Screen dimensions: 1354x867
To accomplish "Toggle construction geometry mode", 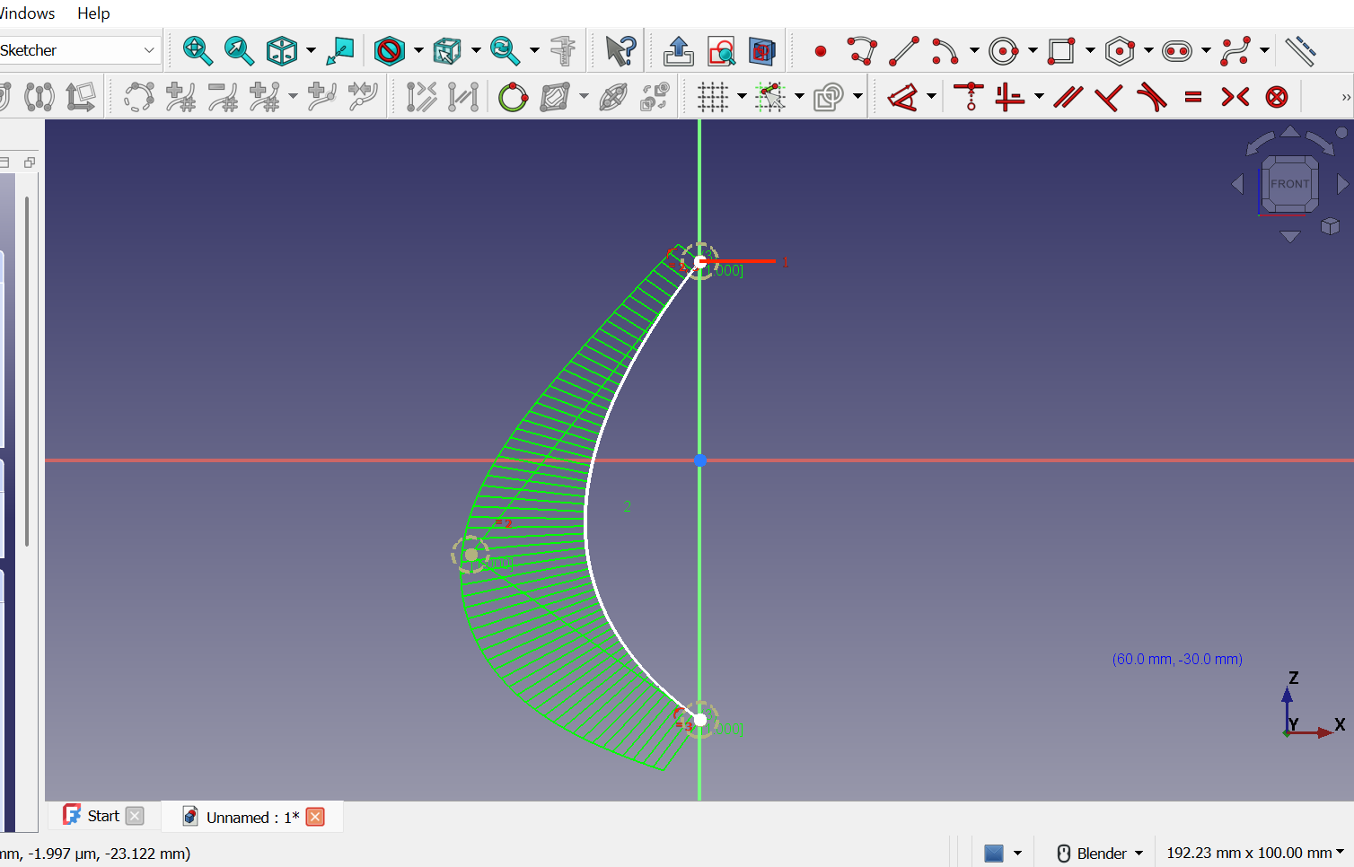I will click(x=1300, y=50).
